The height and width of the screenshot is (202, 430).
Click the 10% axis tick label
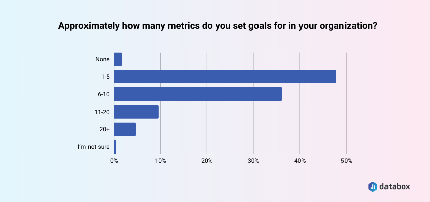click(x=160, y=161)
